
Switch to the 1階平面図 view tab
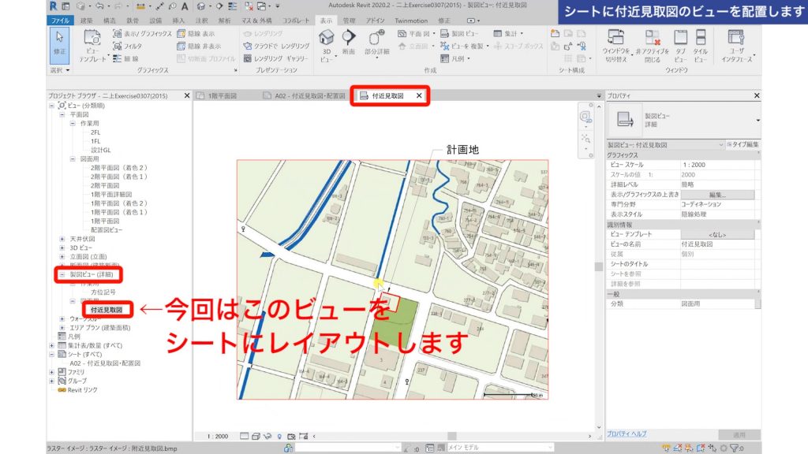(x=221, y=95)
